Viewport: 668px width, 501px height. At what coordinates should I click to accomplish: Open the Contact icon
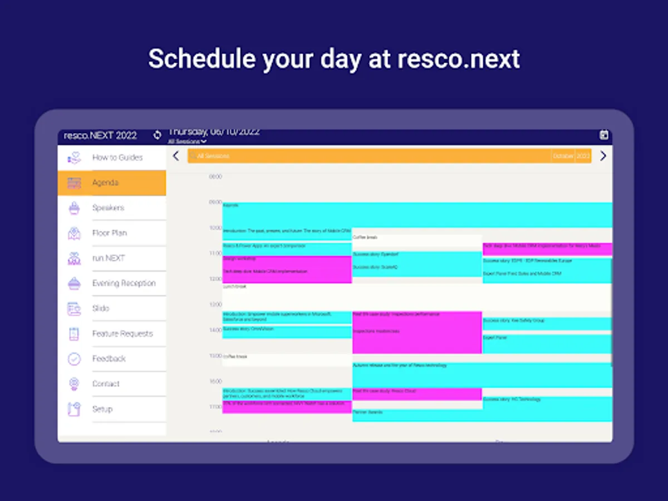[x=74, y=384]
